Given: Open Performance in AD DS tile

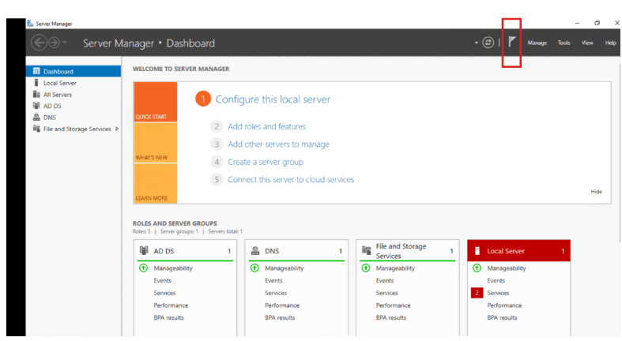Looking at the screenshot, I should click(171, 305).
